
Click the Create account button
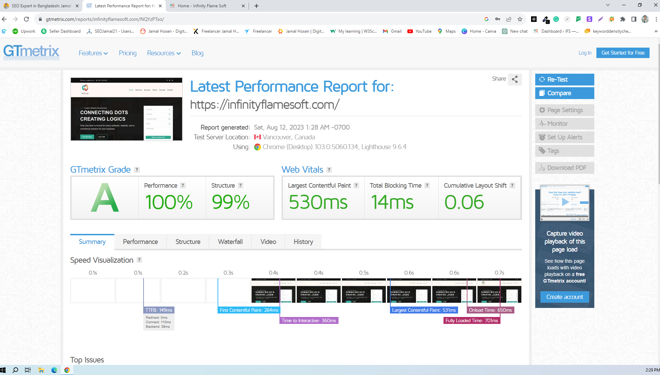click(564, 297)
